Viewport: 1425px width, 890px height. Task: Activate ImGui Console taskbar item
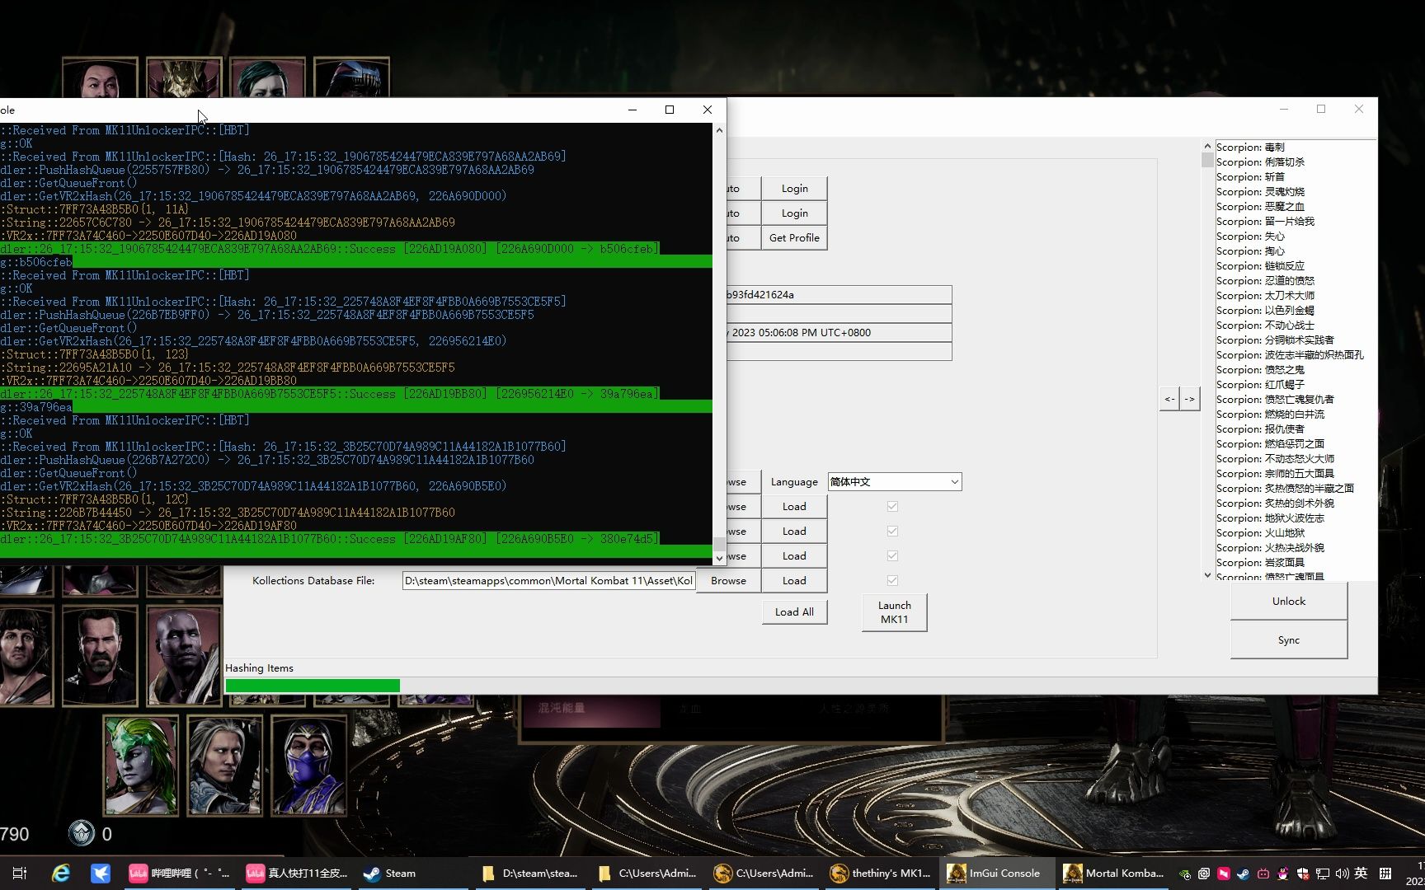997,874
